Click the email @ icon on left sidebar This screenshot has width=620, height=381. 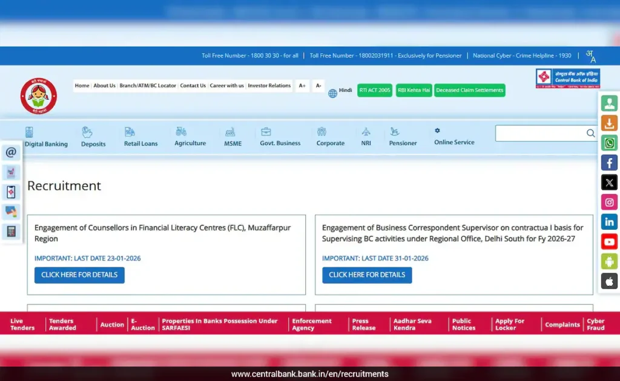click(11, 153)
